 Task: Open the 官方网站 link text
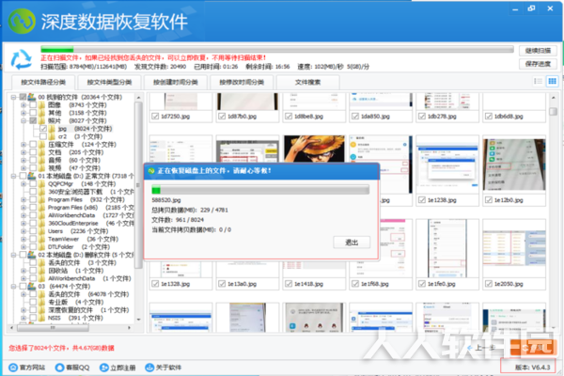[x=32, y=368]
